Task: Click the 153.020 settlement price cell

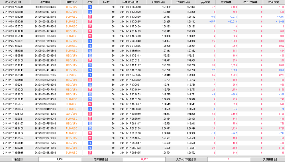Action: point(191,12)
